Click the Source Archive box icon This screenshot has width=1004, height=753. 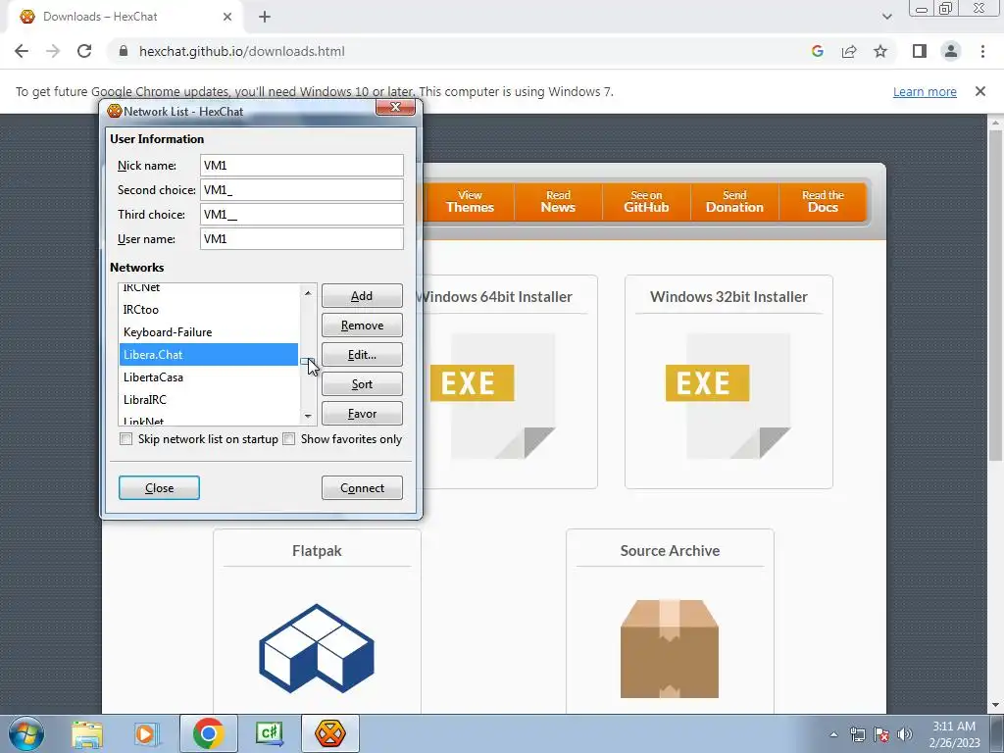tap(670, 649)
